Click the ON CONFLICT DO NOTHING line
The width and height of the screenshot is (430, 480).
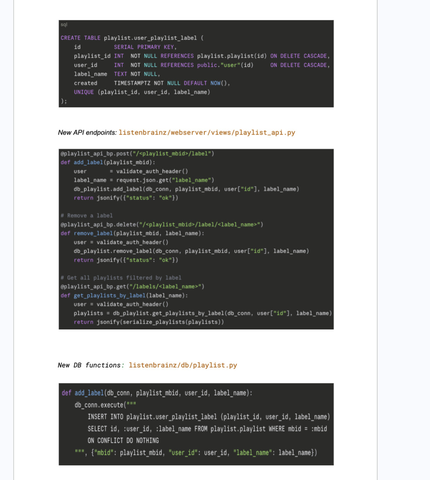[123, 440]
